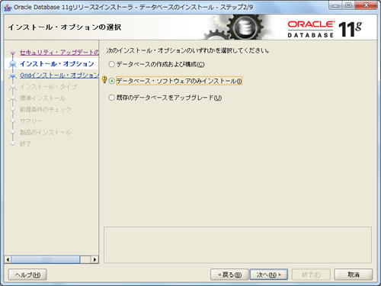This screenshot has height=286, width=381.
Task: Click the セキュリティ・アップデート step node icon
Action: tap(13, 53)
